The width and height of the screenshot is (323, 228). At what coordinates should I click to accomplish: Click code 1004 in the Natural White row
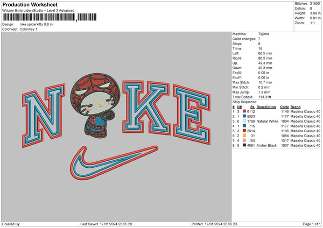click(x=285, y=121)
